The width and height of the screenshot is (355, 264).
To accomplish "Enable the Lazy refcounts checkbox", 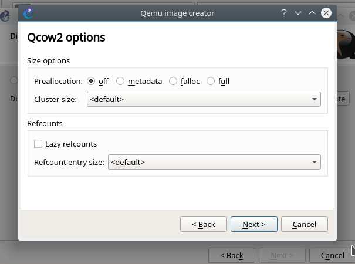I will 39,144.
